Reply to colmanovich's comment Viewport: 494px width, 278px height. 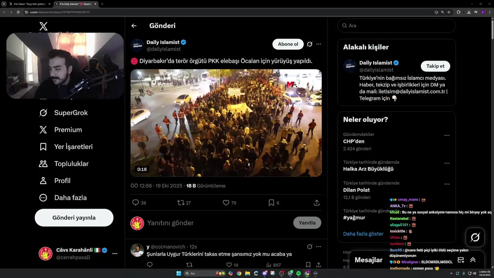[150, 265]
